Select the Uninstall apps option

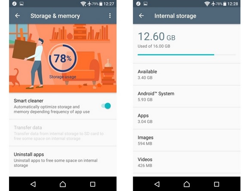tap(63, 160)
